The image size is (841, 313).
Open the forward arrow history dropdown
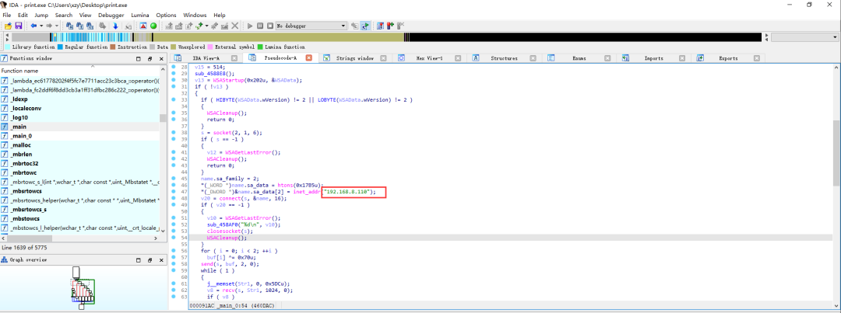point(56,26)
